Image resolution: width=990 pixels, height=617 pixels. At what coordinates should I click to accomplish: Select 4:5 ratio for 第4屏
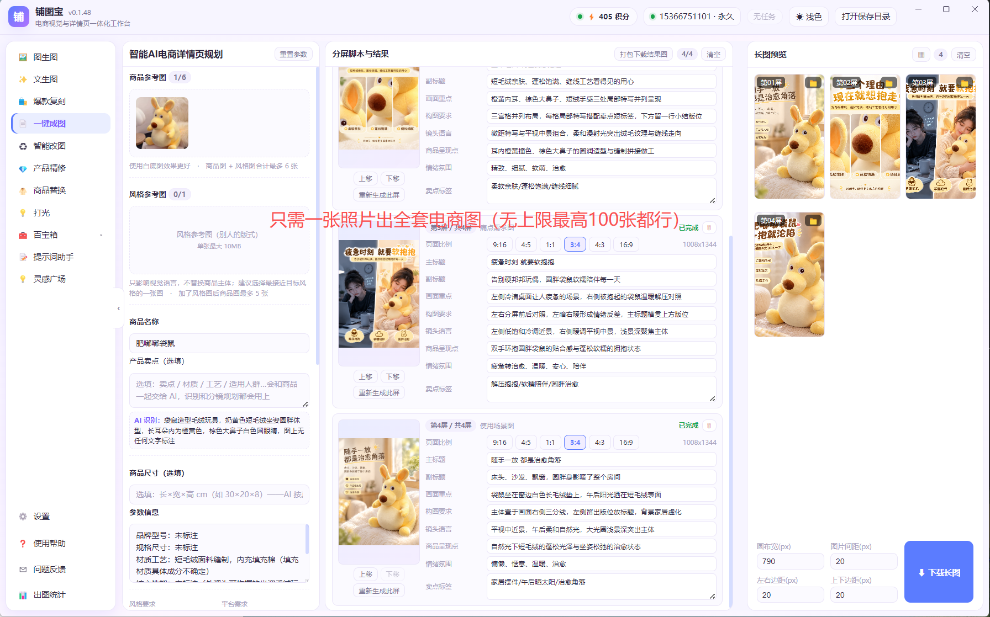(526, 443)
